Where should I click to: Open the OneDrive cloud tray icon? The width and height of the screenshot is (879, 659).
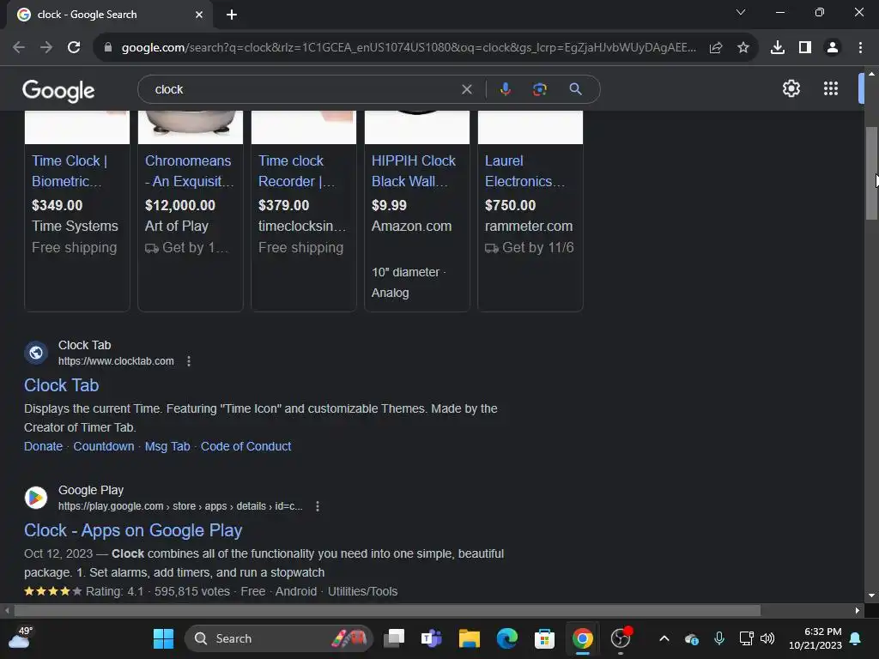pos(692,638)
